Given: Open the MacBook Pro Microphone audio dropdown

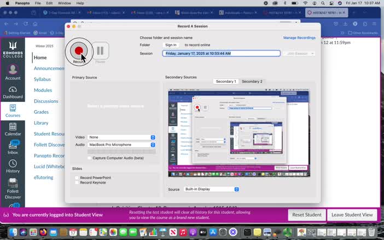Looking at the screenshot, I should (121, 145).
